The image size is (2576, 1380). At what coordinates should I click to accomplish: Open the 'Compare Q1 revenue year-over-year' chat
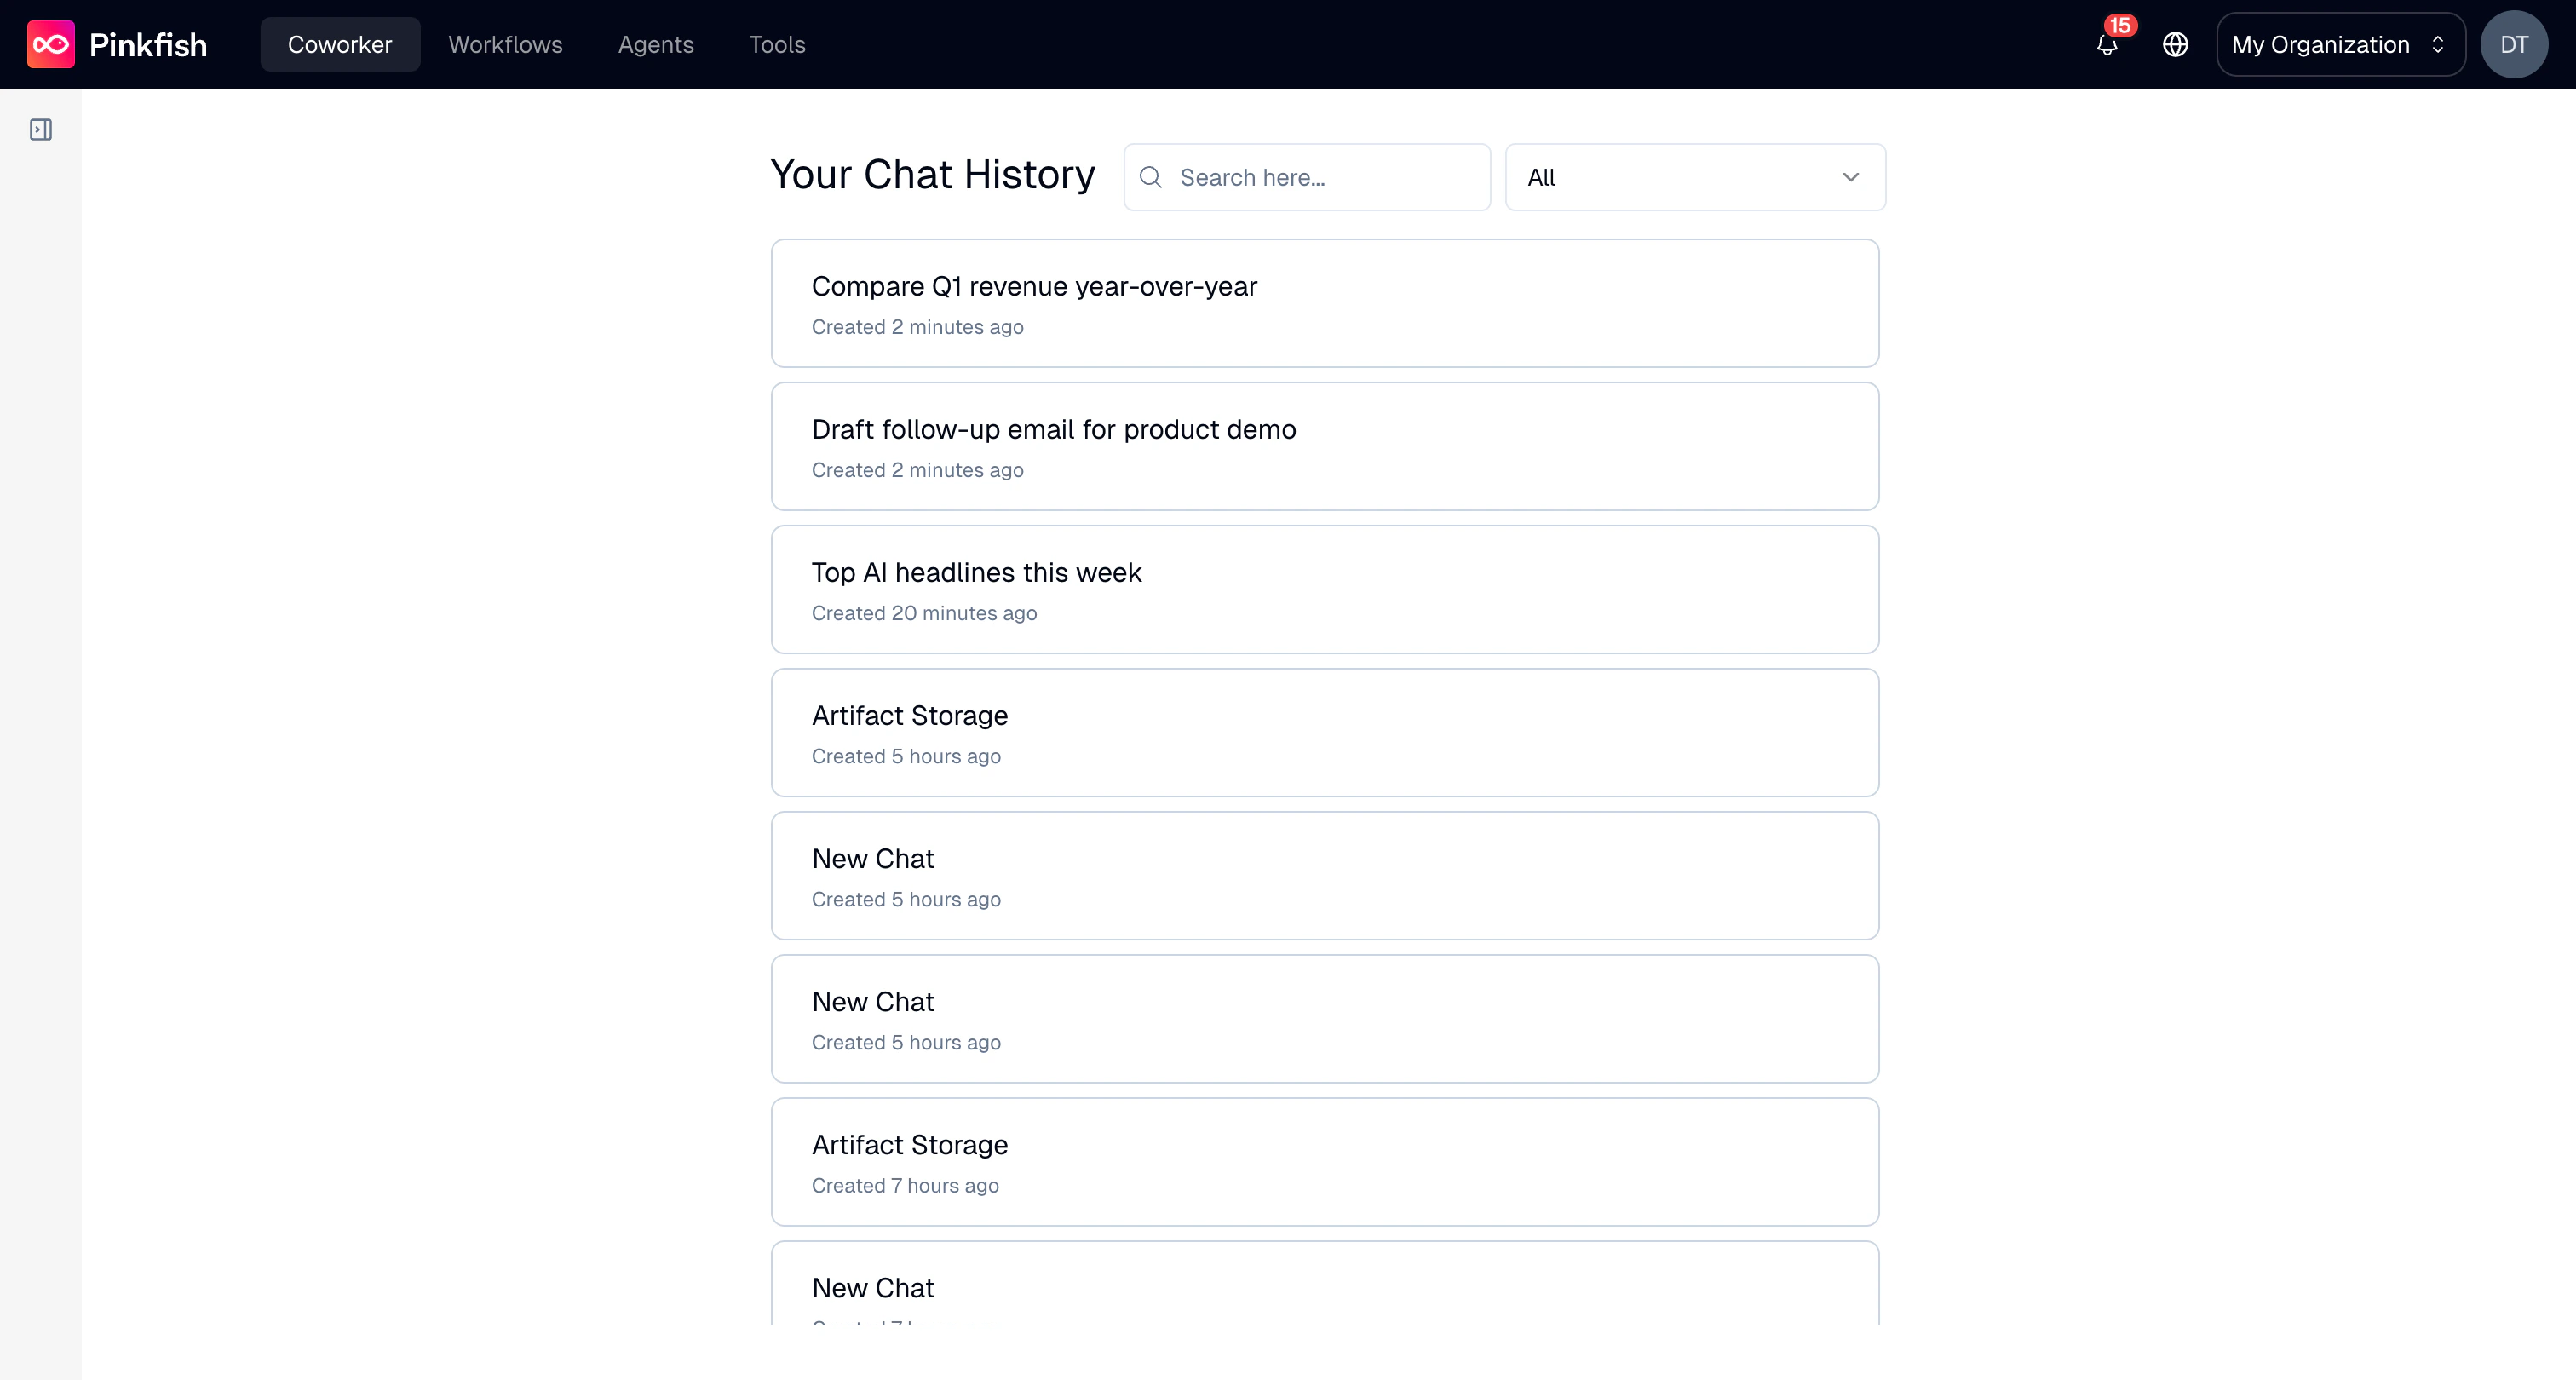(x=1325, y=303)
